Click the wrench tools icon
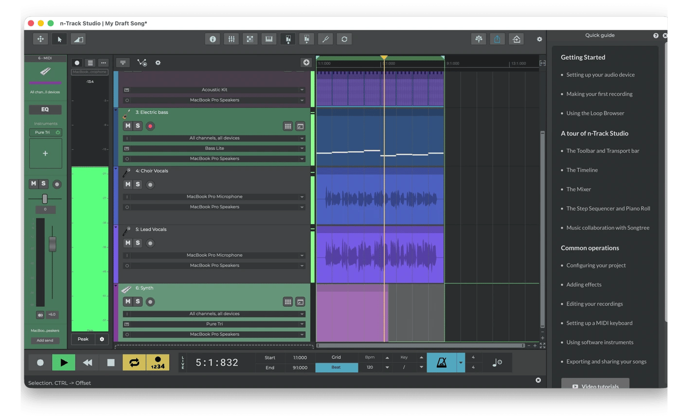 [x=325, y=39]
